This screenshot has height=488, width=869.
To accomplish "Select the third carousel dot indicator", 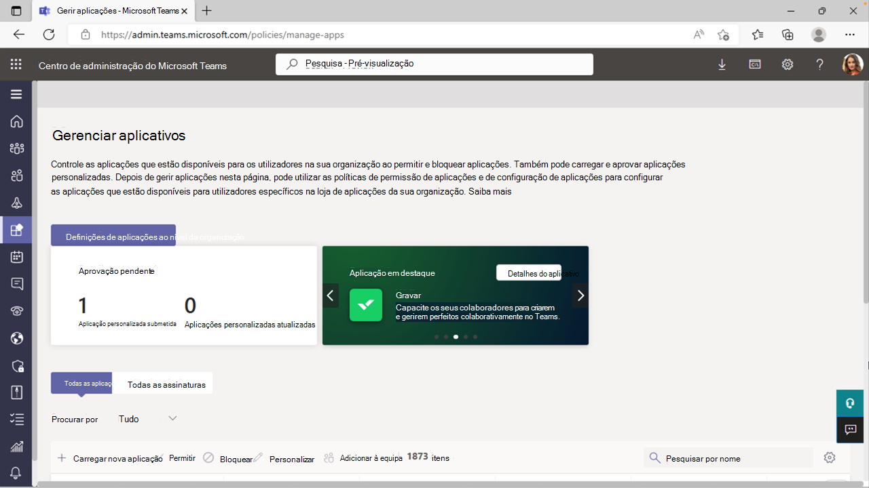I will pos(456,336).
